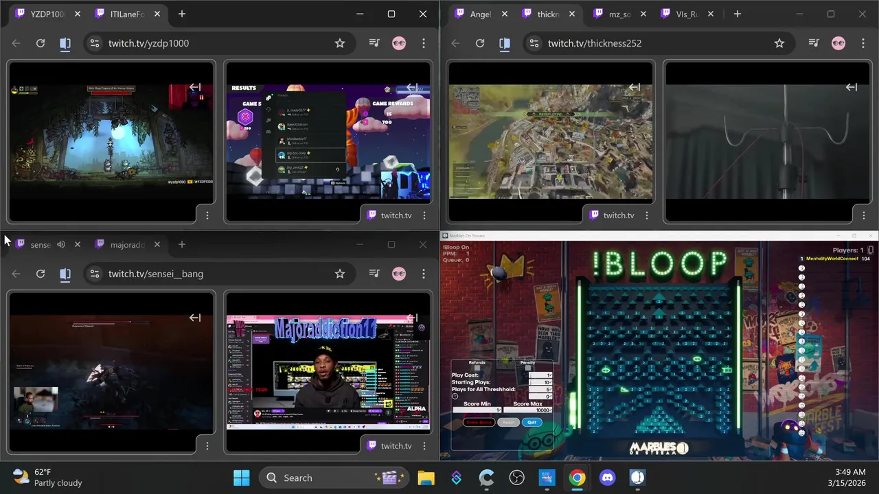
Task: Click the arrow icon on the RESULTS game pane
Action: (412, 87)
